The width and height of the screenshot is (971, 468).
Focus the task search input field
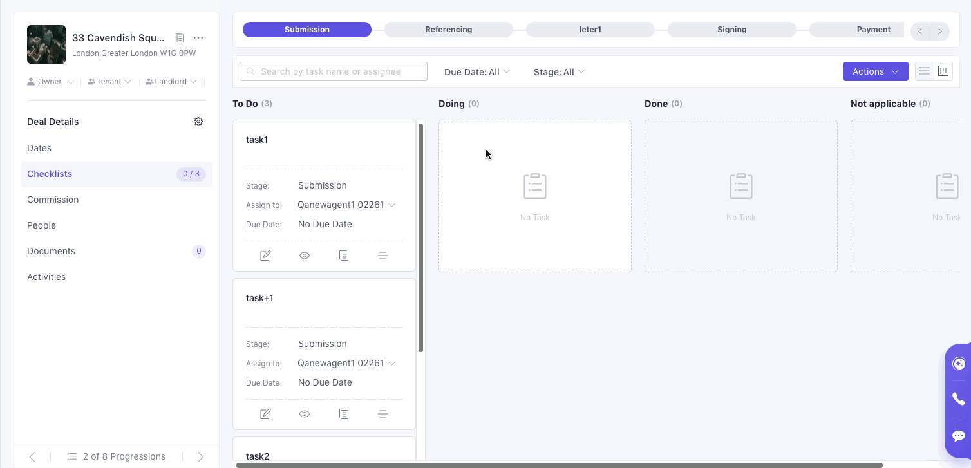tap(334, 71)
